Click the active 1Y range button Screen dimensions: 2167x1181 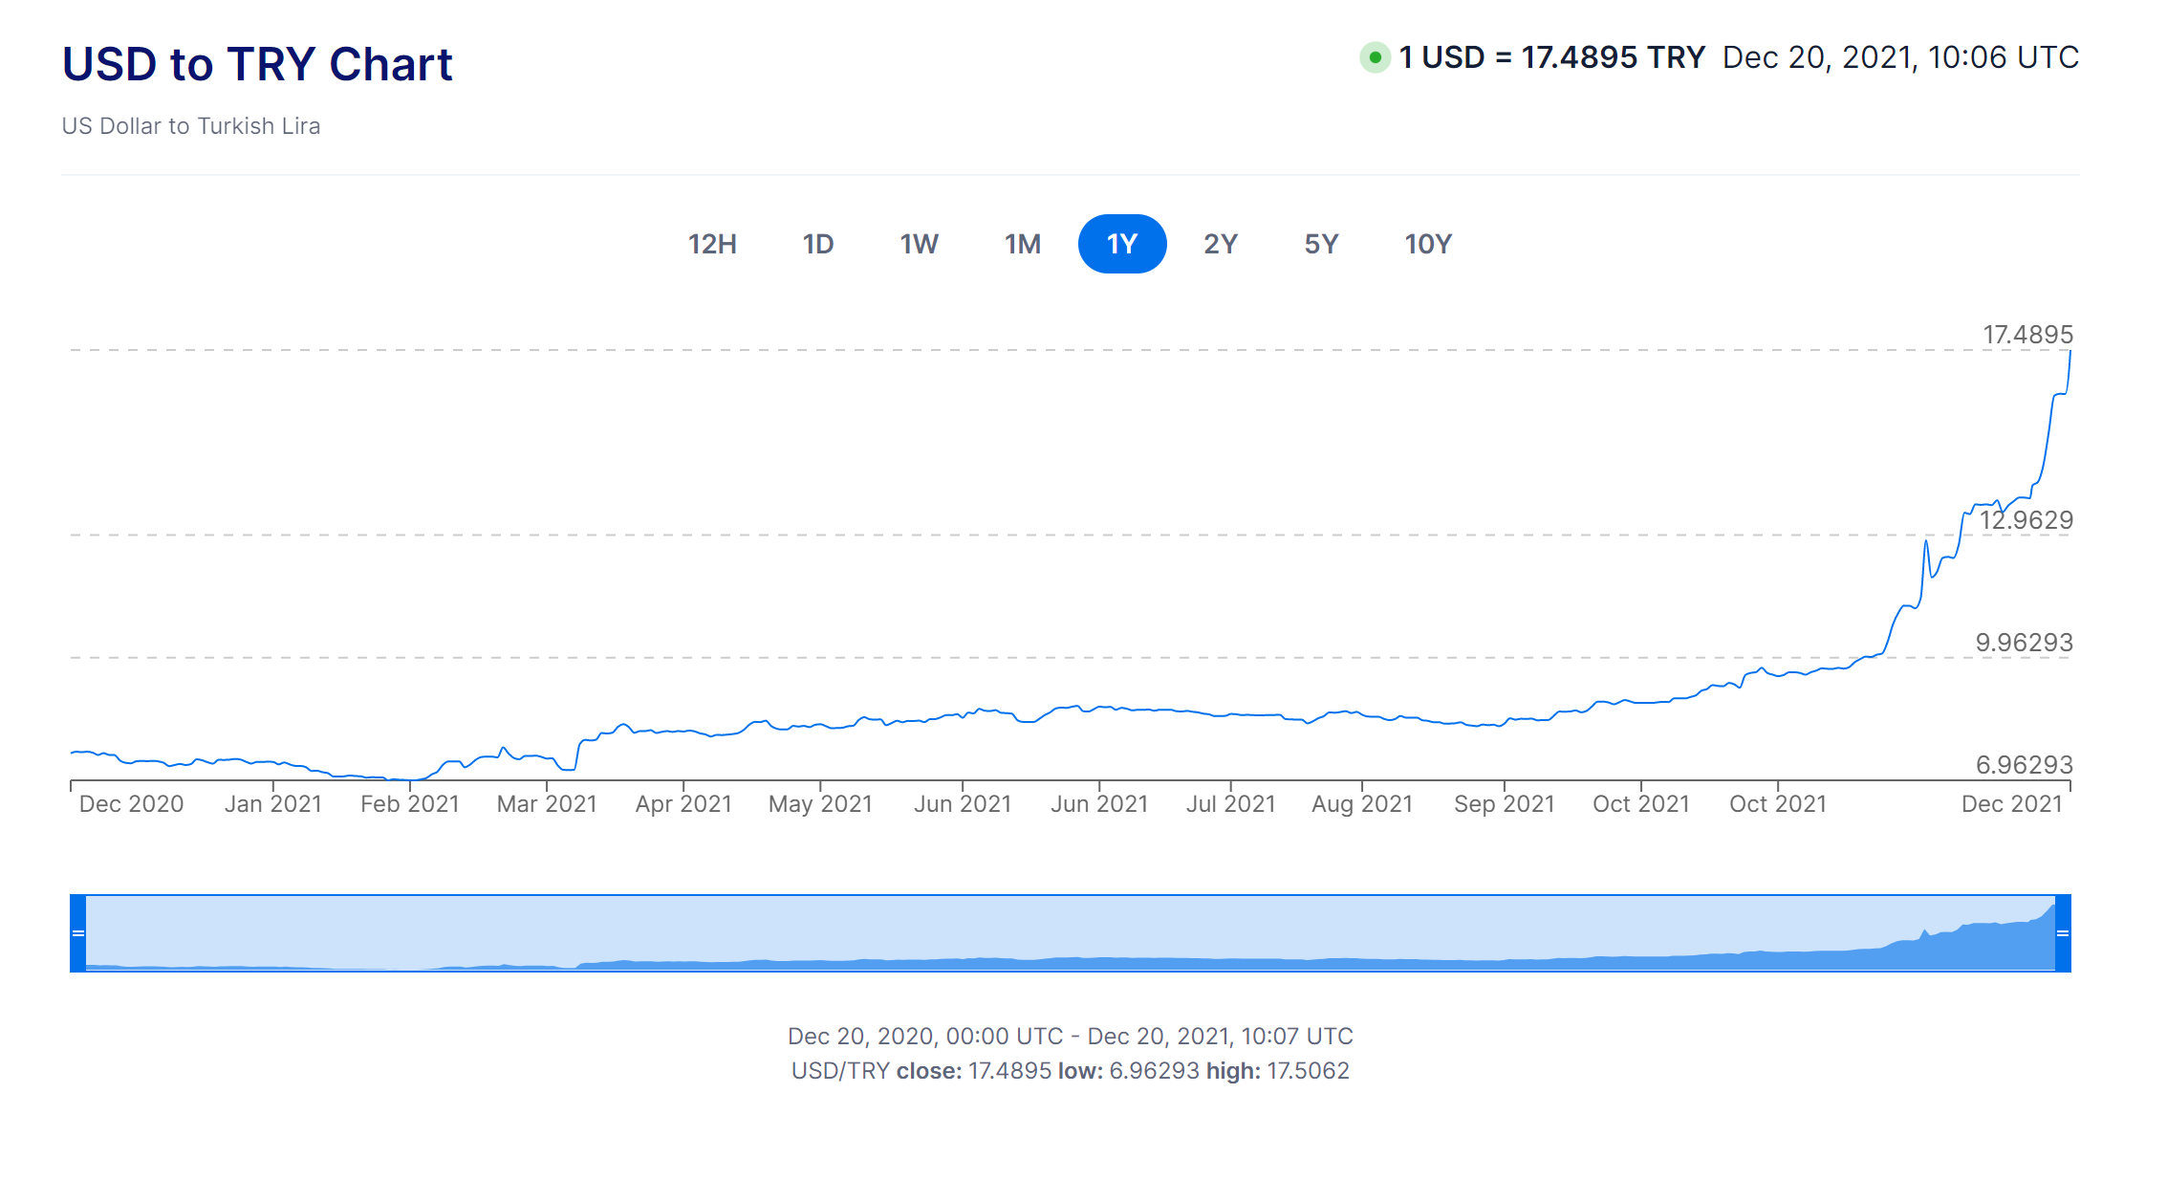pos(1121,244)
